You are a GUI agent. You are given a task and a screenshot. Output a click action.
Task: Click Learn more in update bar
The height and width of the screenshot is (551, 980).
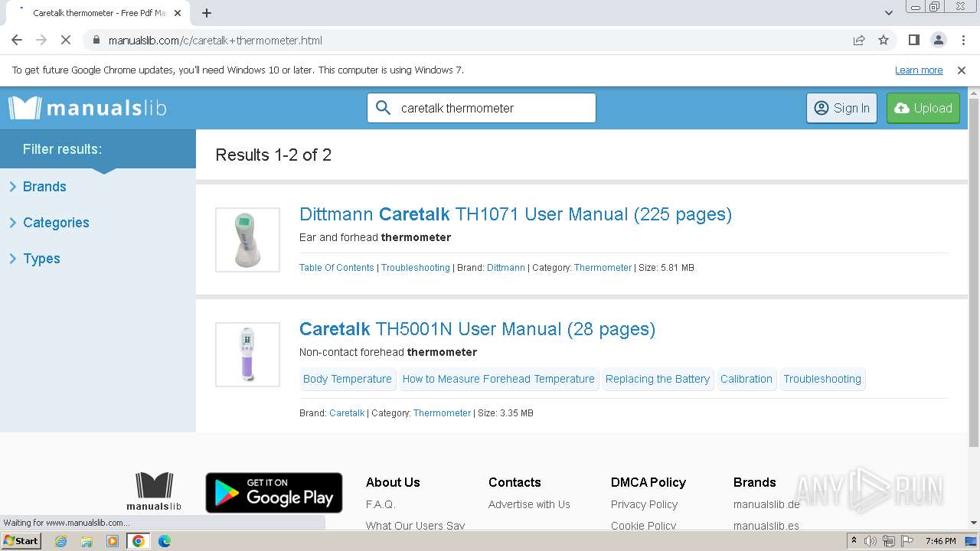click(x=919, y=70)
